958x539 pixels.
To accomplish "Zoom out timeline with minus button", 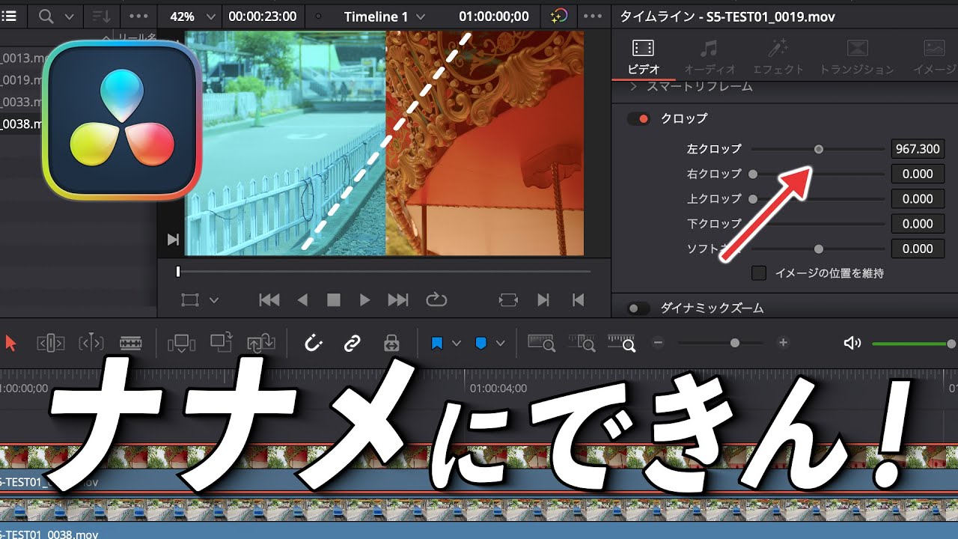I will pos(659,343).
